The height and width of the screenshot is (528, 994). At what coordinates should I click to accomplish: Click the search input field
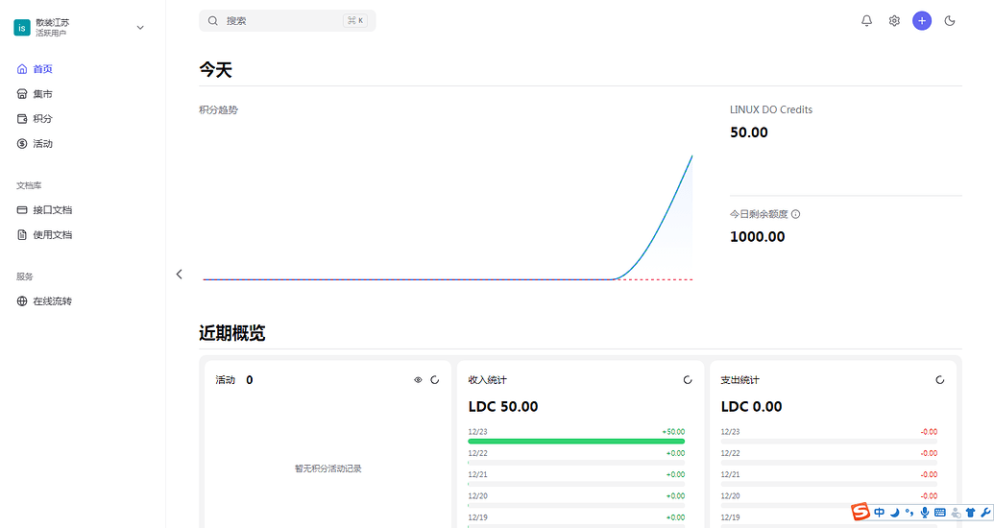287,21
